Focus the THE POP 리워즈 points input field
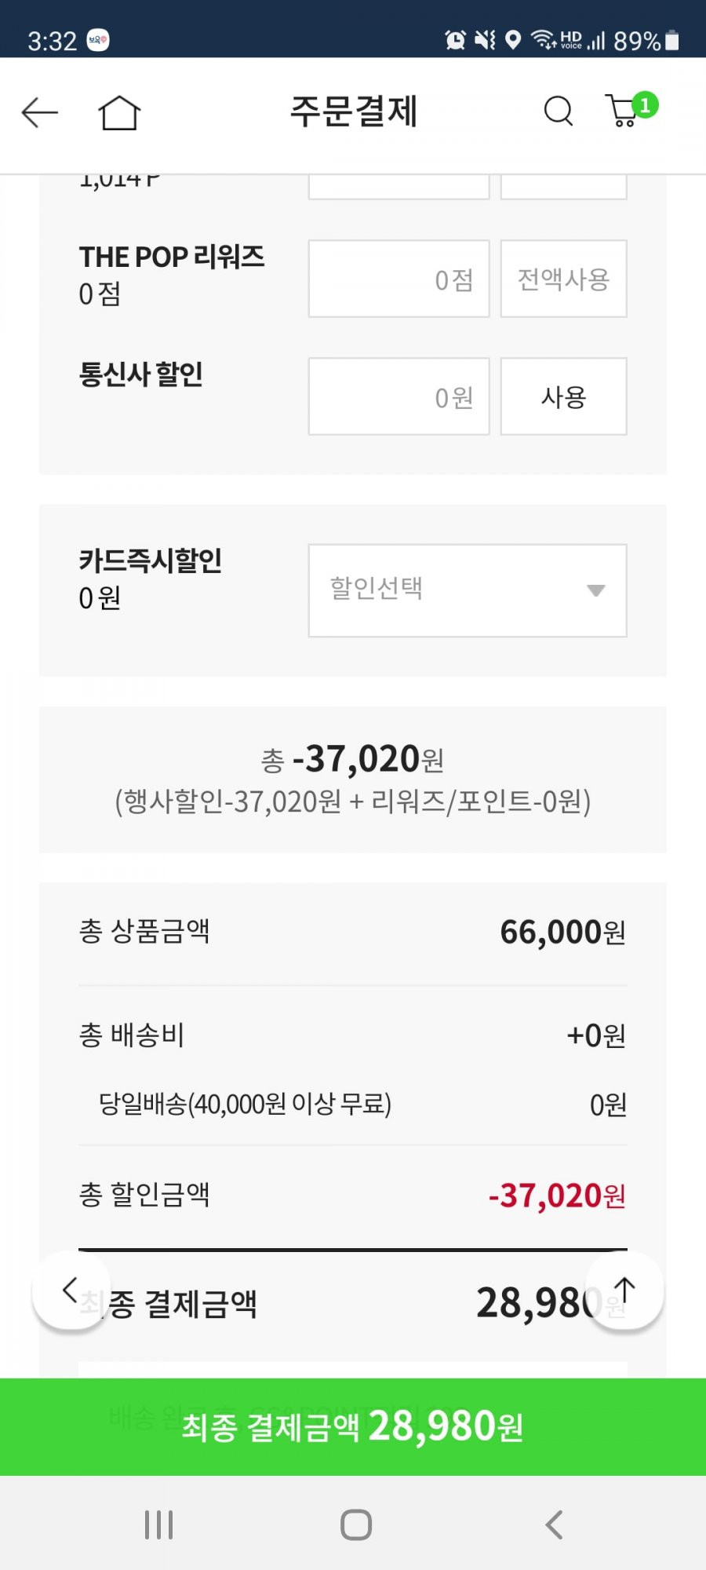This screenshot has width=706, height=1570. [398, 279]
